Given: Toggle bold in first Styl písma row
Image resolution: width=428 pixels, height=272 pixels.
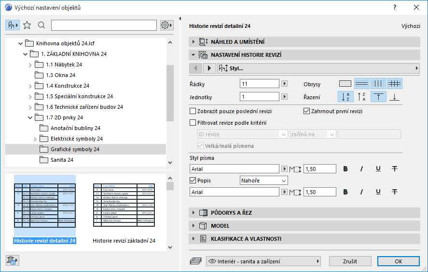Looking at the screenshot, I should (345, 168).
